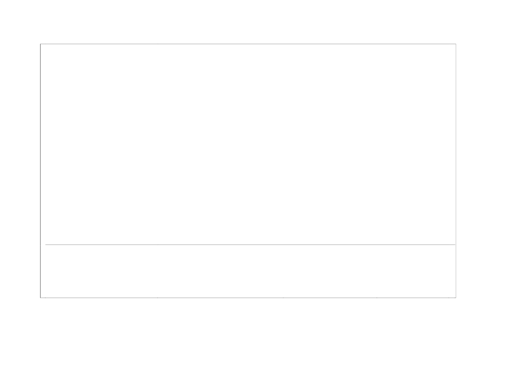Click the top border of the frame
The width and height of the screenshot is (521, 369).
click(248, 44)
